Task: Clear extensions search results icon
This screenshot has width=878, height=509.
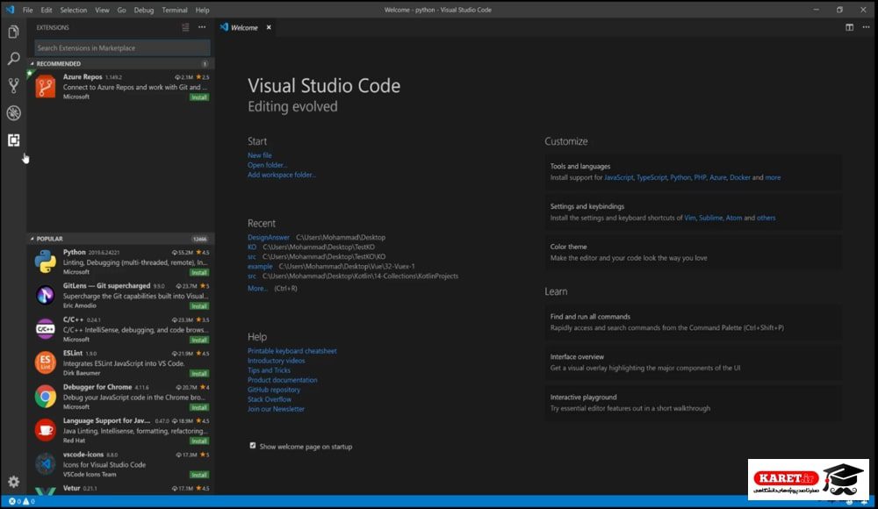Action: (185, 27)
